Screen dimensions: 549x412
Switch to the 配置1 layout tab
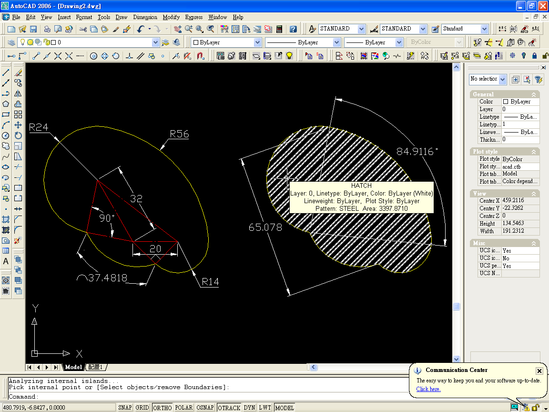(96, 367)
